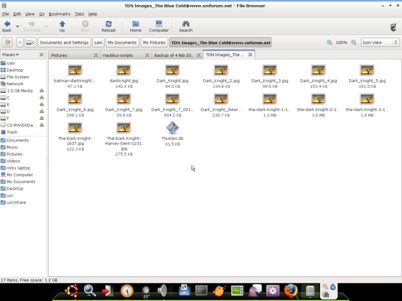The width and height of the screenshot is (402, 301).
Task: Open File System in Places sidebar
Action: (23, 77)
